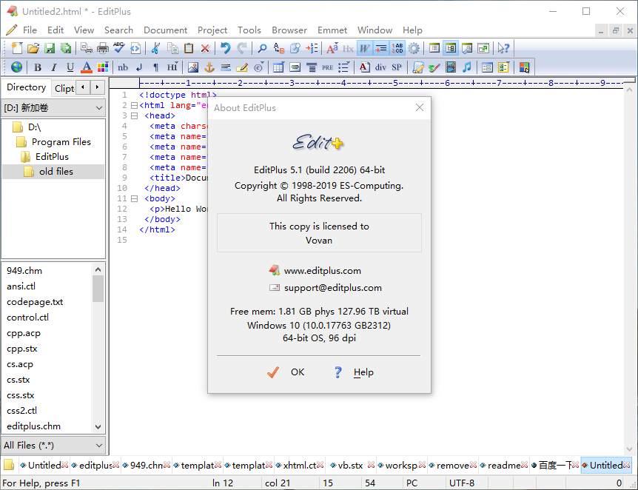Click the Insert image icon

point(193,67)
